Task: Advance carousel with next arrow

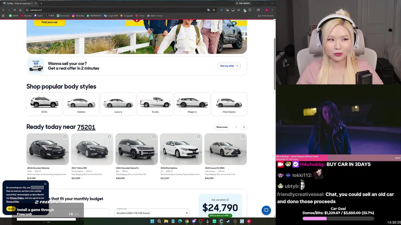Action: point(244,127)
